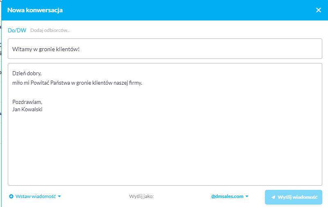
Task: Click the paper plane send icon
Action: [x=273, y=197]
